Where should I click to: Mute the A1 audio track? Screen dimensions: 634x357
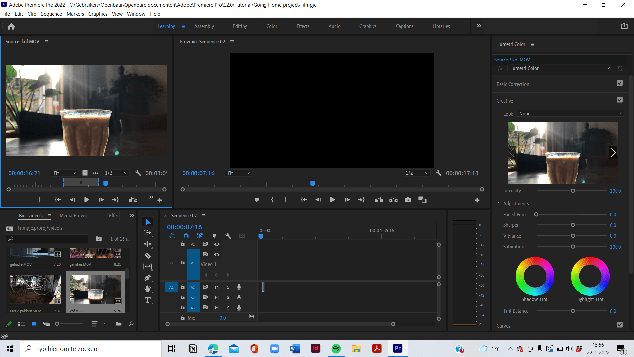217,287
